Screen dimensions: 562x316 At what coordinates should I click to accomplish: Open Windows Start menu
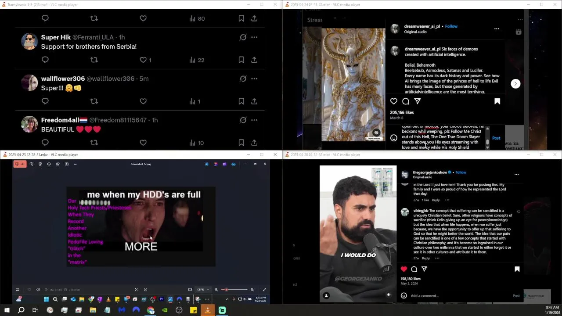point(7,310)
